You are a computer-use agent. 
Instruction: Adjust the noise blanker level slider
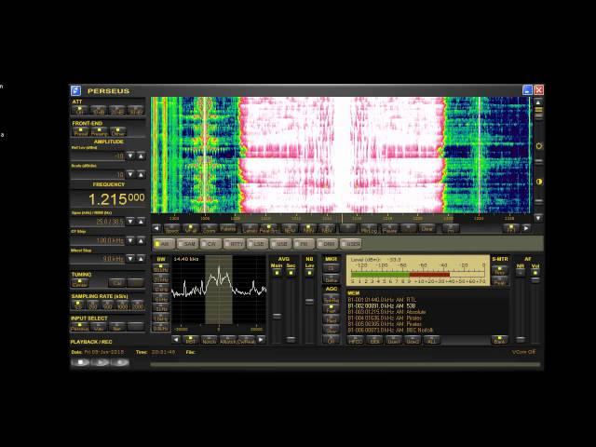point(310,302)
